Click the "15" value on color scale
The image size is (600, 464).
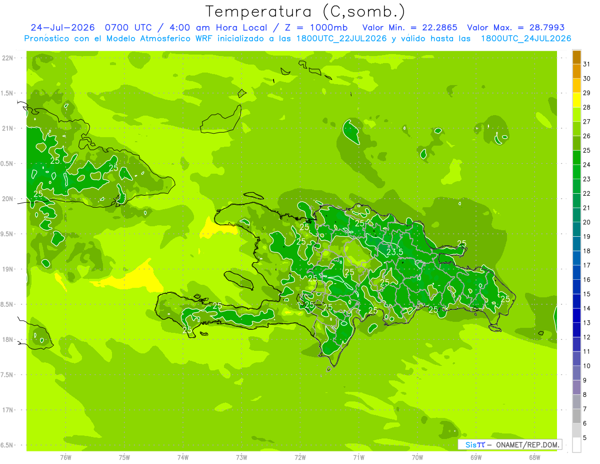(586, 294)
